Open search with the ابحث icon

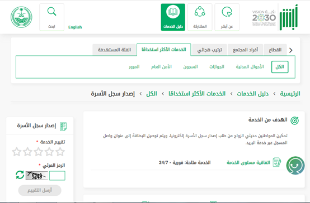pyautogui.click(x=52, y=17)
